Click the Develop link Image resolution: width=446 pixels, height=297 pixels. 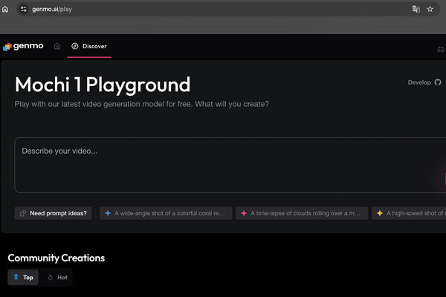pyautogui.click(x=419, y=82)
